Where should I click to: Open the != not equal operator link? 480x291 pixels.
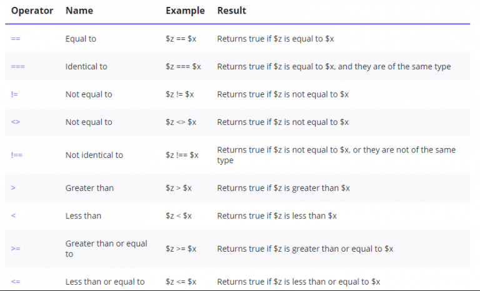click(14, 94)
